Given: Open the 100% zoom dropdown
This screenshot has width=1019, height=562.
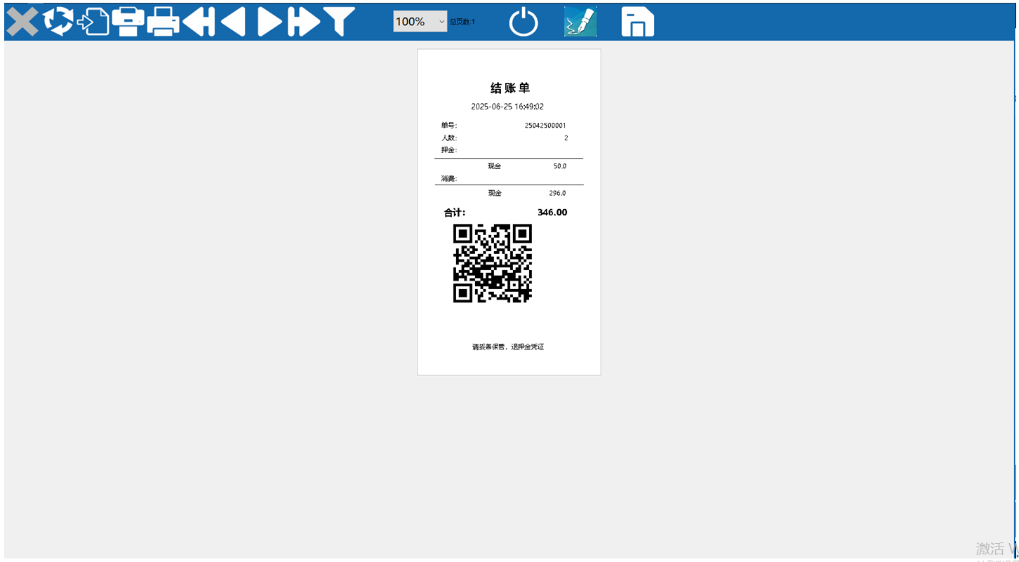Looking at the screenshot, I should 420,22.
